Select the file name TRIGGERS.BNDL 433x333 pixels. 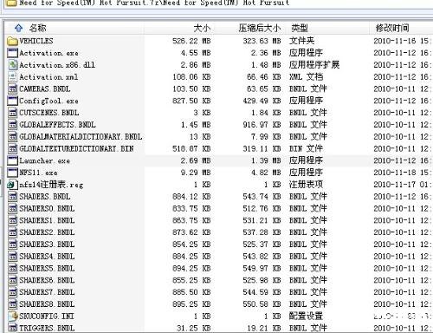point(47,328)
